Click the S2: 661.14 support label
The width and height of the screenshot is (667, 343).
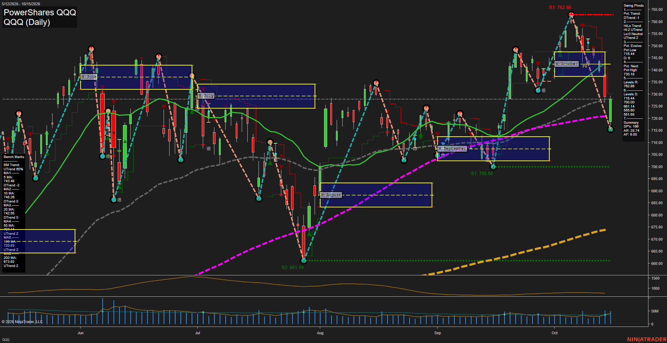[x=293, y=267]
